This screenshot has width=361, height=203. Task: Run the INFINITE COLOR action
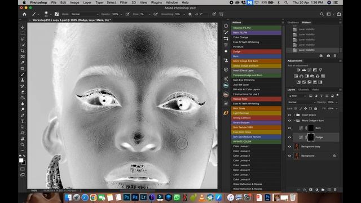(256, 142)
